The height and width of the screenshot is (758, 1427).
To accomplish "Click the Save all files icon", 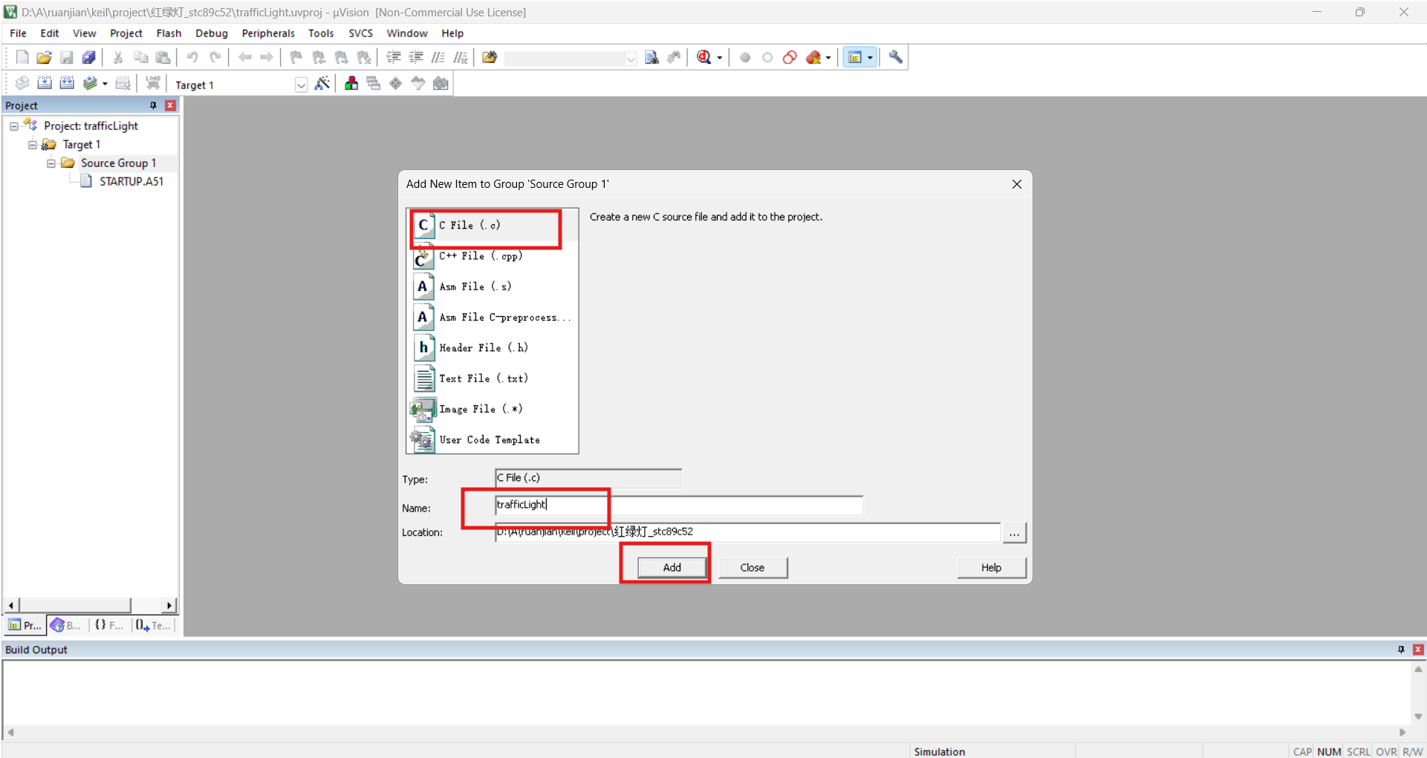I will tap(88, 57).
